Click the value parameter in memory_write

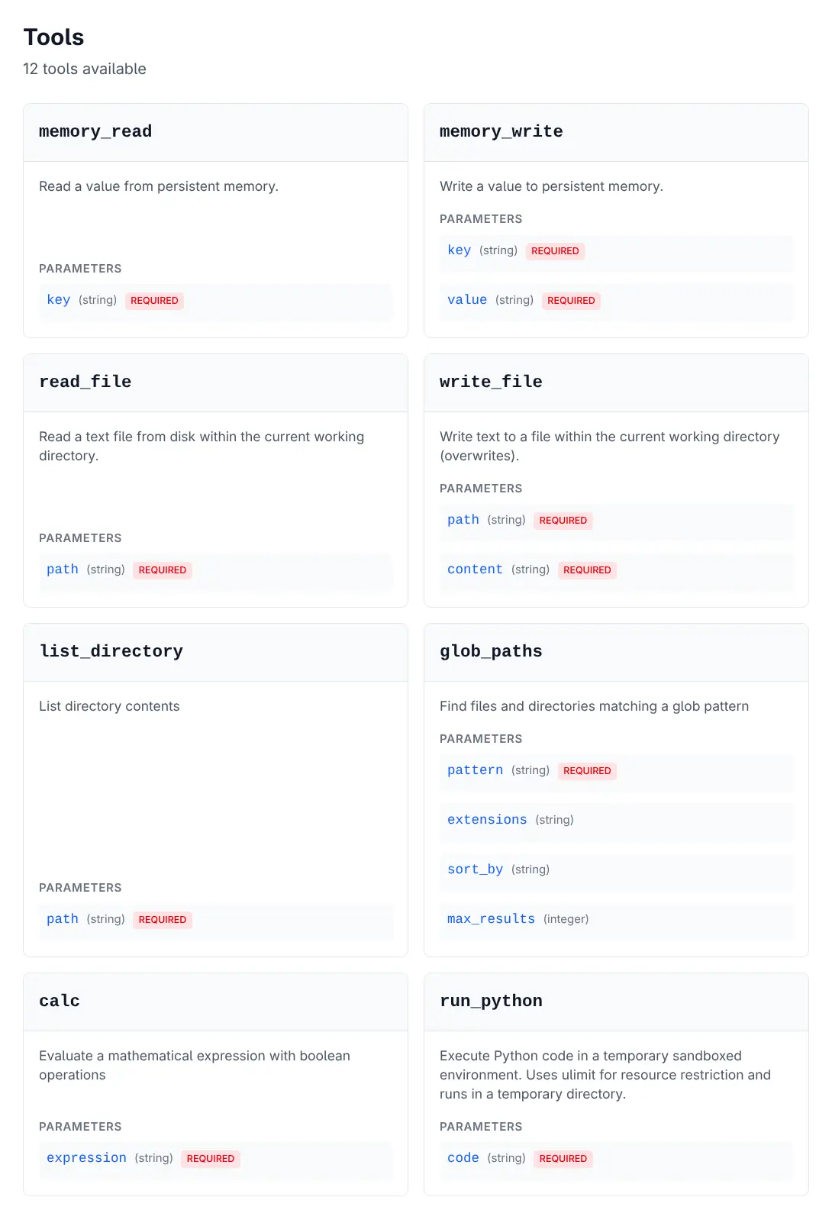tap(467, 300)
